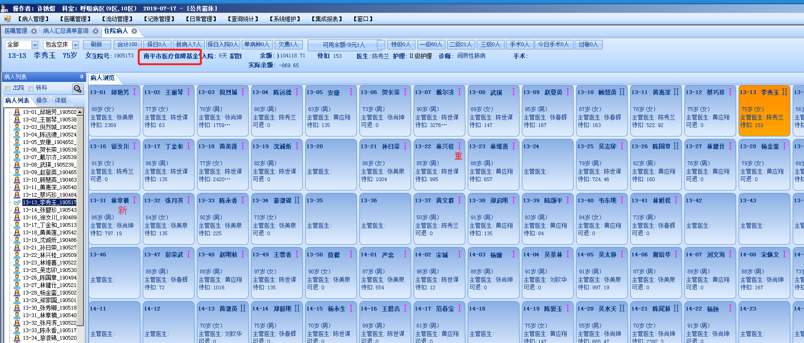804x343 pixels.
Task: Click the 今日手术0人 filter button
Action: [x=553, y=45]
